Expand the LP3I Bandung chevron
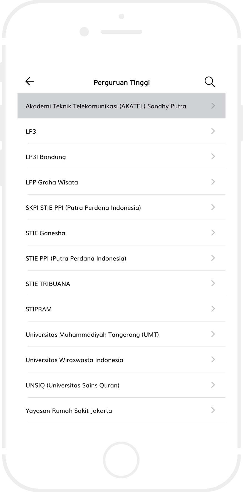The height and width of the screenshot is (492, 243). tap(213, 156)
